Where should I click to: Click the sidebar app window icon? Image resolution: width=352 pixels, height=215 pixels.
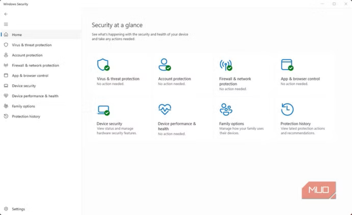6,76
